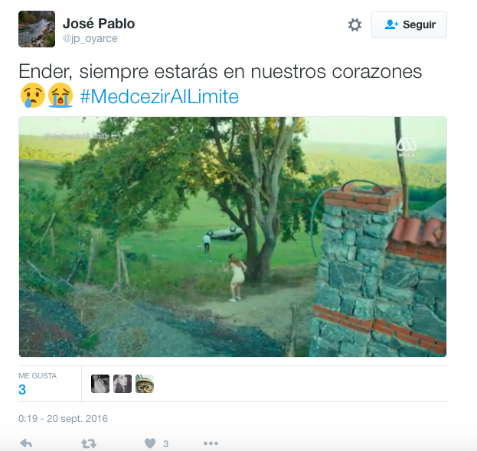Screen dimensions: 477x451
Task: Click the like count next to heart
Action: [x=166, y=444]
